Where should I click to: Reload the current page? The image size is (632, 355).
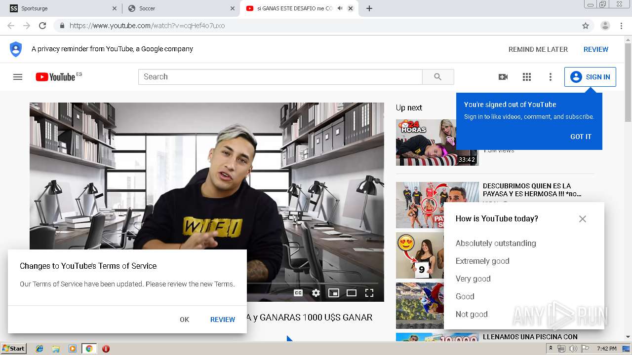(x=42, y=26)
